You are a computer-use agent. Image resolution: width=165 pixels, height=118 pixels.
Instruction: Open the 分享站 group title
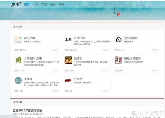78,79
